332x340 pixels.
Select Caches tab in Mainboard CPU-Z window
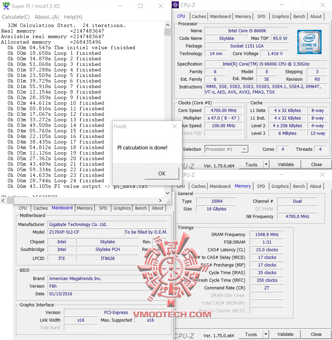(x=40, y=208)
